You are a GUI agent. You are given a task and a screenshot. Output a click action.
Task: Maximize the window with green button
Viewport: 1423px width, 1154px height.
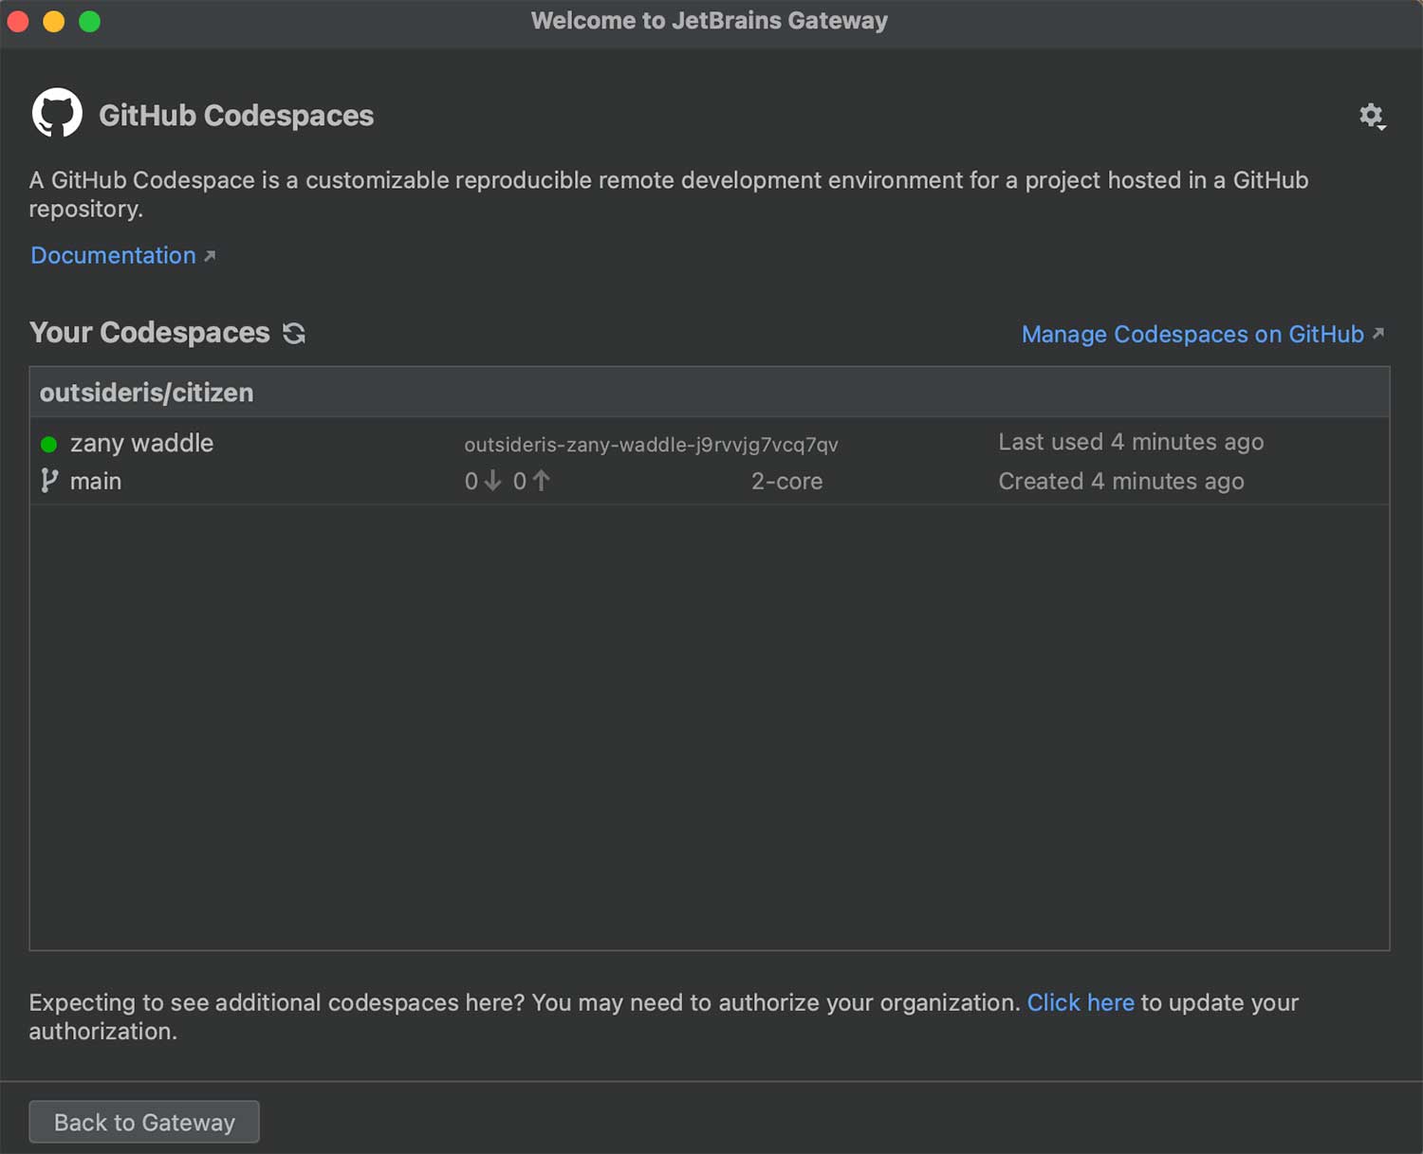89,21
